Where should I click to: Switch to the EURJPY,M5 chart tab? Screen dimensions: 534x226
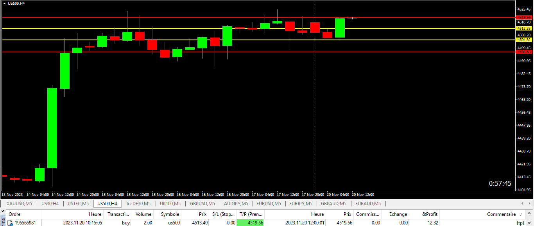(x=301, y=204)
